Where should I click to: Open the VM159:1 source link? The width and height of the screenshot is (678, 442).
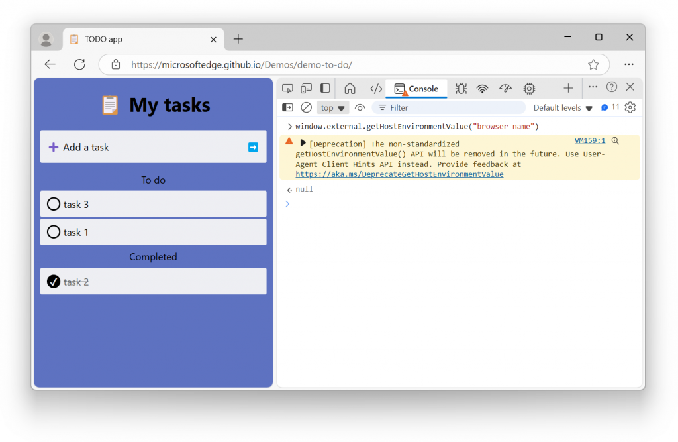tap(589, 140)
